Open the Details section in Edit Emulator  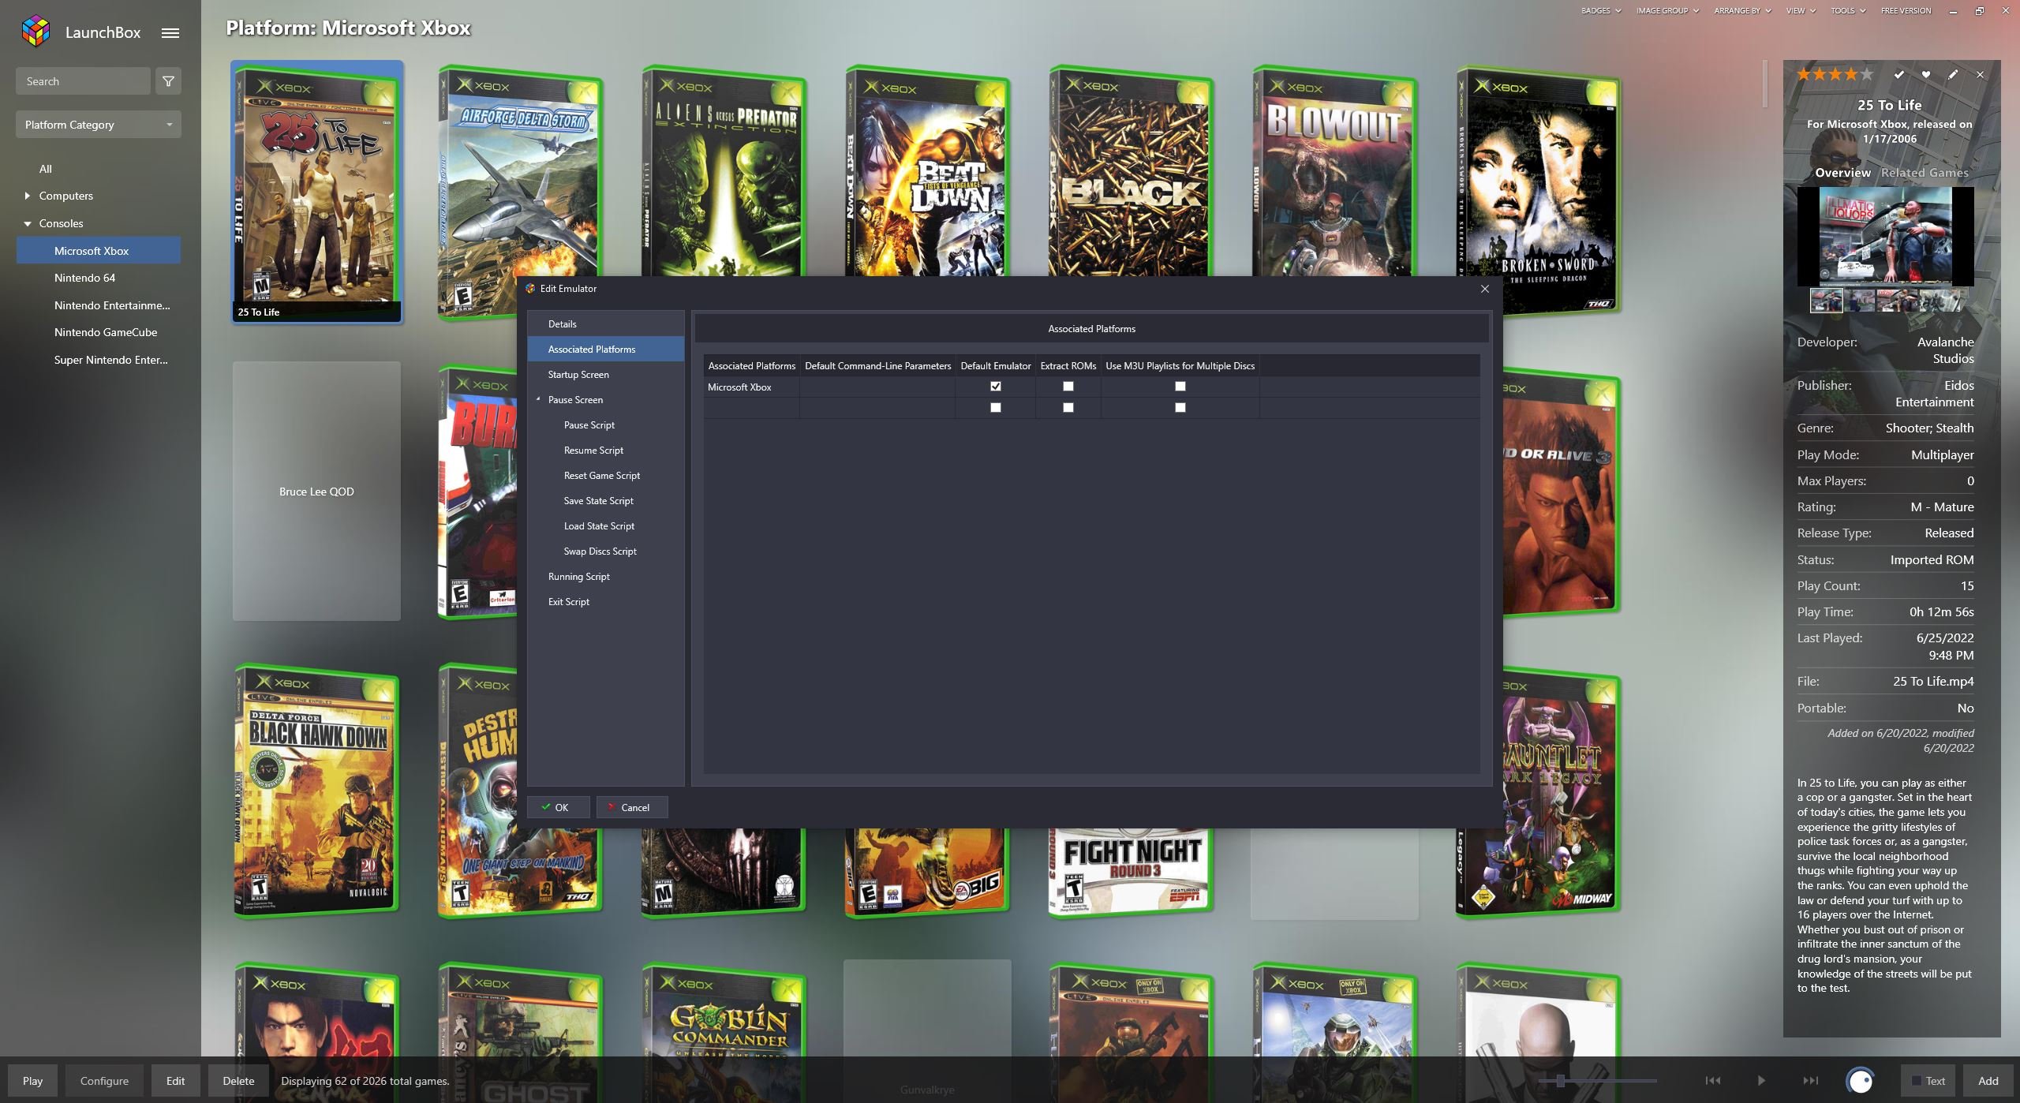point(605,323)
